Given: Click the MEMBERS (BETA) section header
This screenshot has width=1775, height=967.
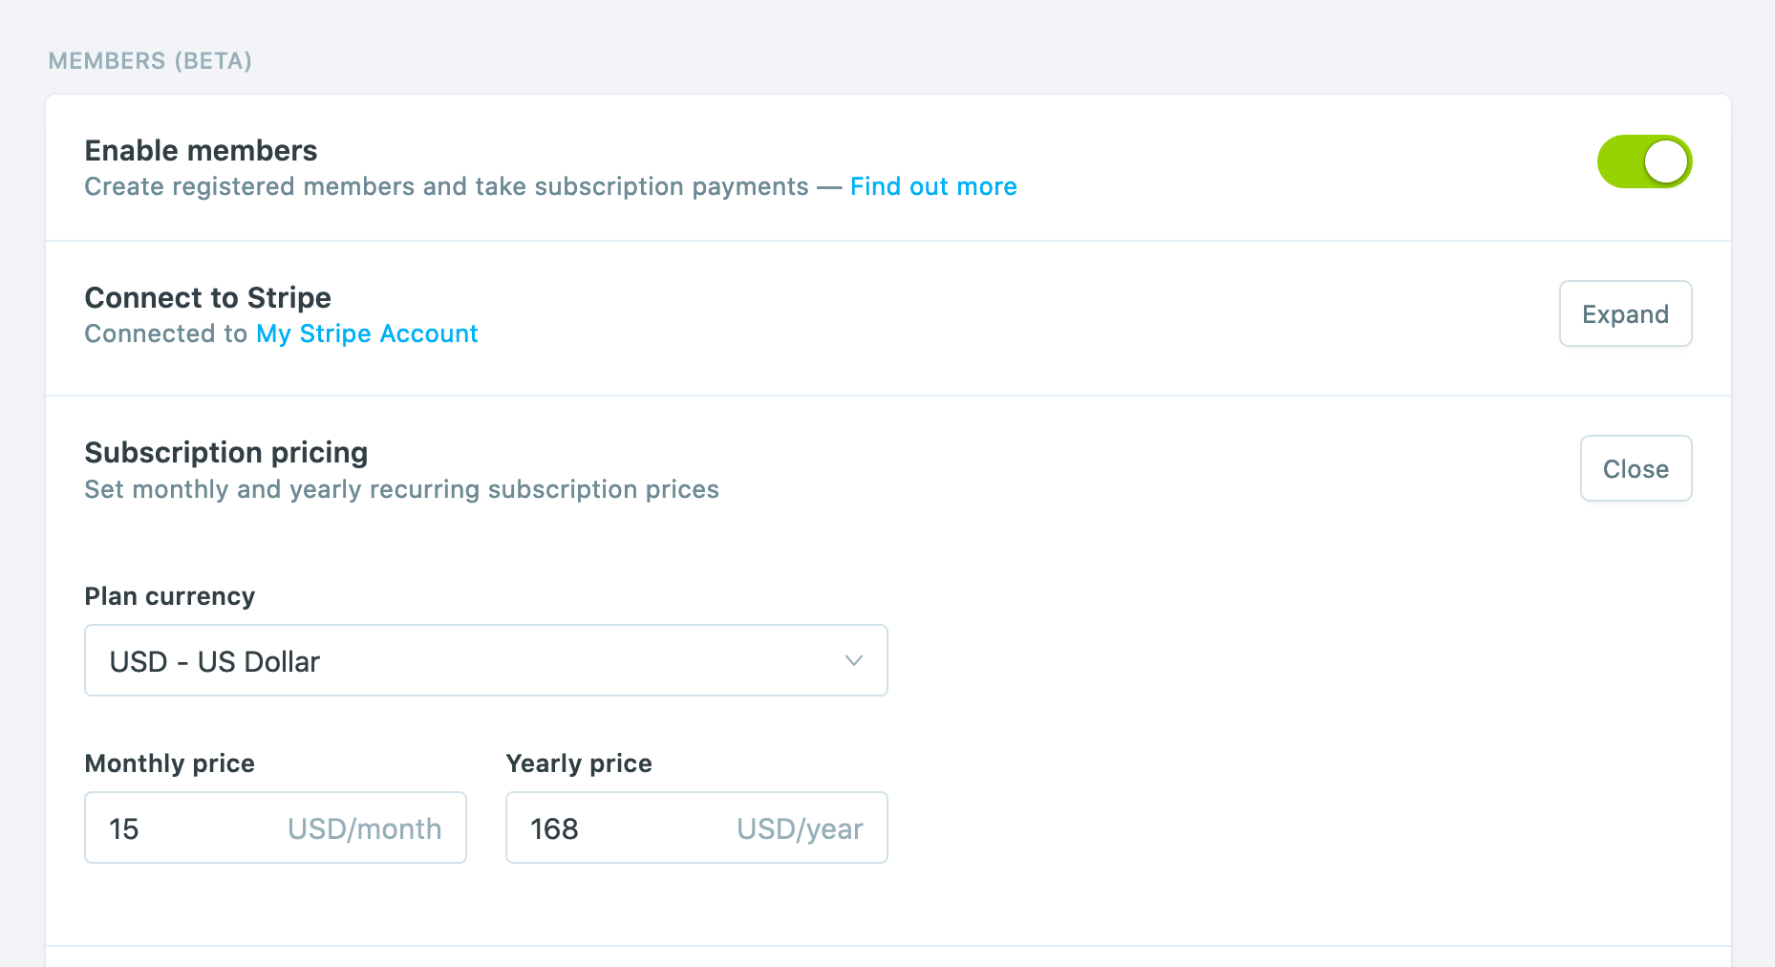Looking at the screenshot, I should point(150,61).
